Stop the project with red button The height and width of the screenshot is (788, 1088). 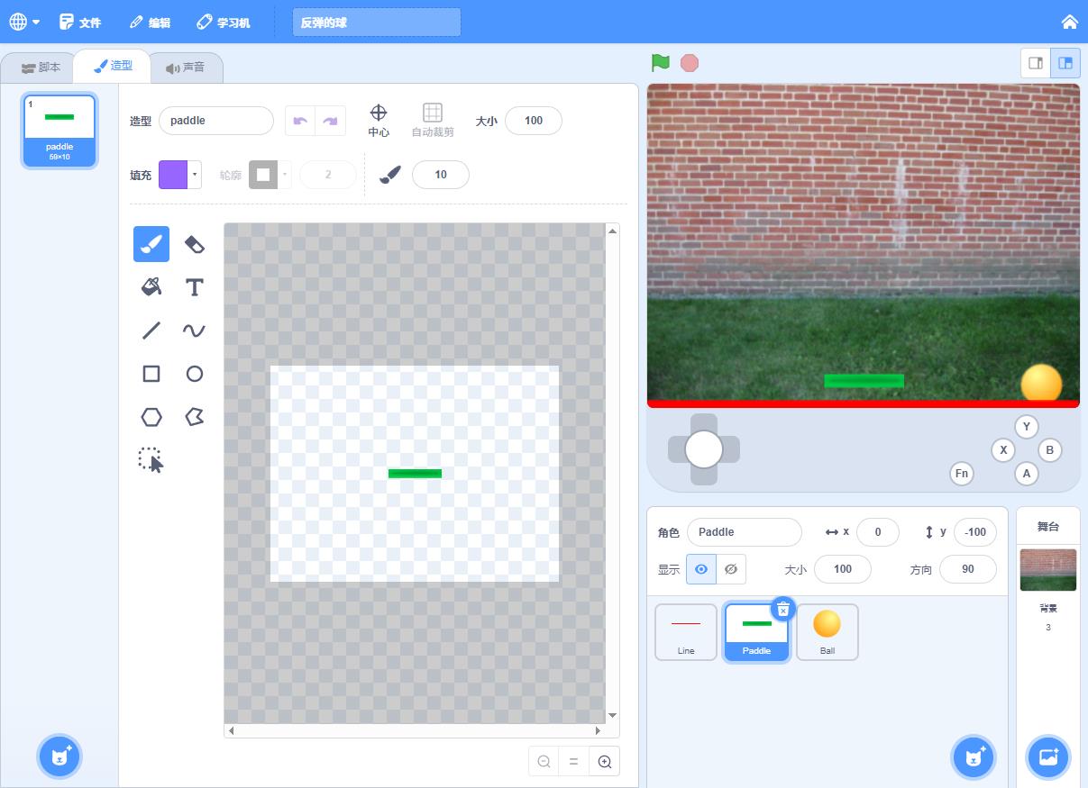click(690, 63)
